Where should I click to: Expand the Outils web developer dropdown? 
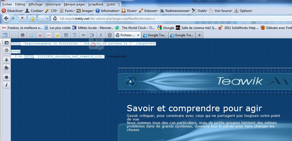pyautogui.click(x=199, y=11)
